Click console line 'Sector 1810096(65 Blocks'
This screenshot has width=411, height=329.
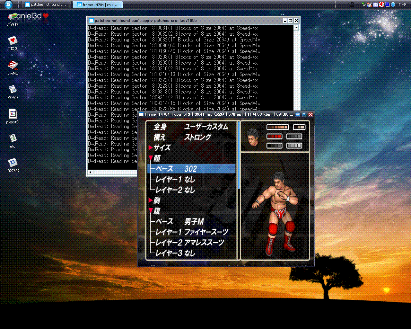click(x=174, y=45)
